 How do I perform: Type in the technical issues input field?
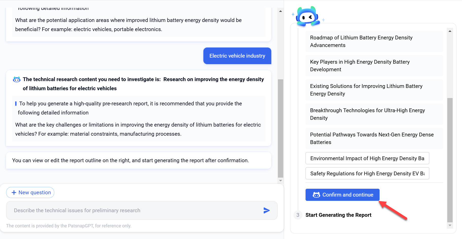pos(134,210)
